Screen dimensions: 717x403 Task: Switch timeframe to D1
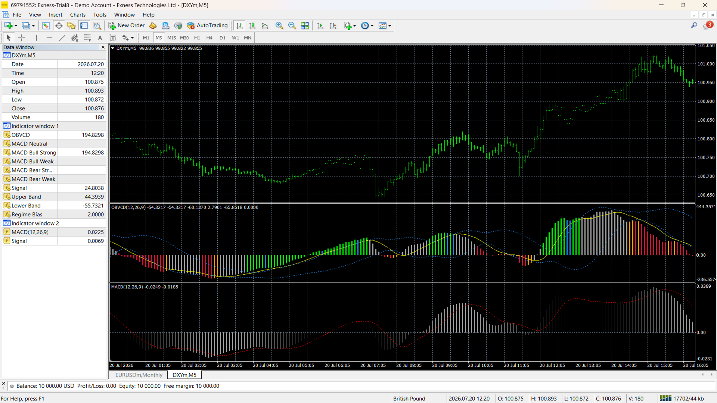[x=223, y=38]
